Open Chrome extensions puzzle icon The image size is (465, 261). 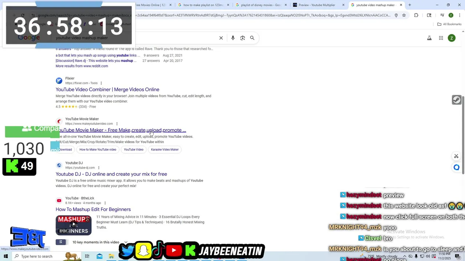point(416,15)
